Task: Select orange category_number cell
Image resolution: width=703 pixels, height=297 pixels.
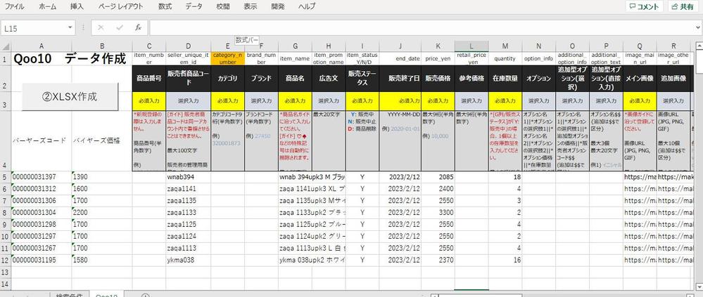Action: (228, 58)
